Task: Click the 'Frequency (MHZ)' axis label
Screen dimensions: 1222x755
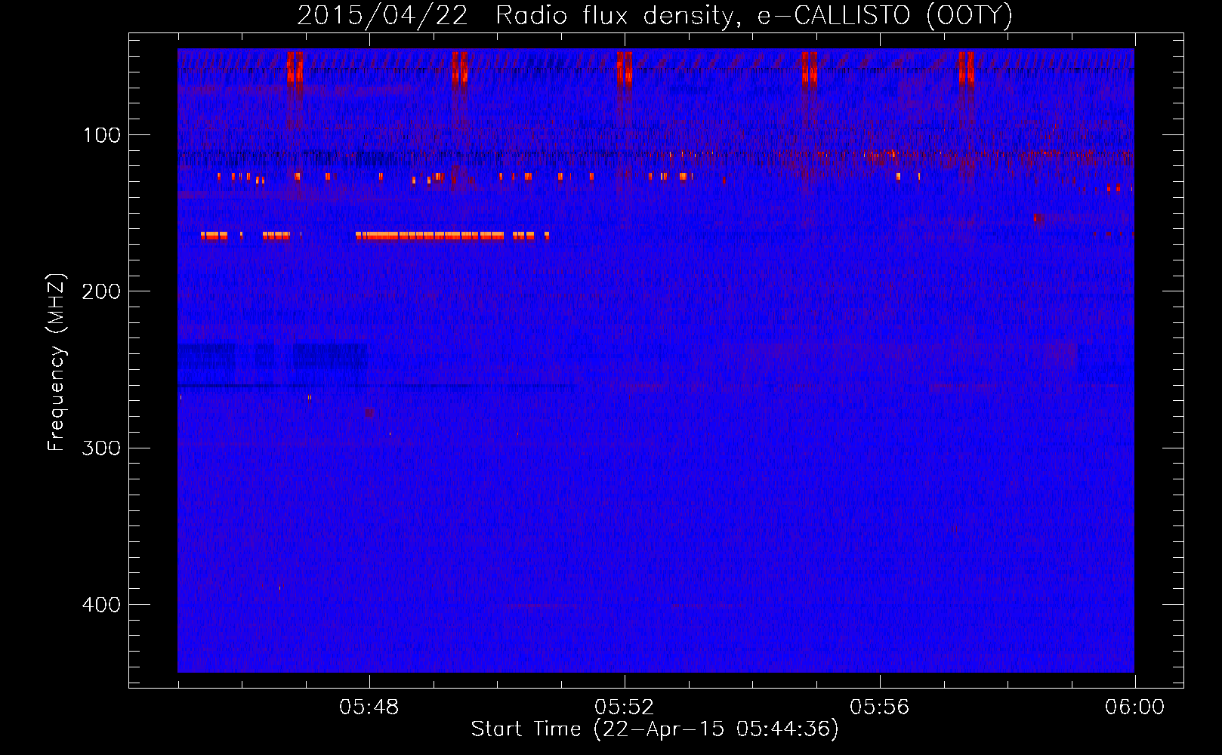Action: (x=57, y=362)
